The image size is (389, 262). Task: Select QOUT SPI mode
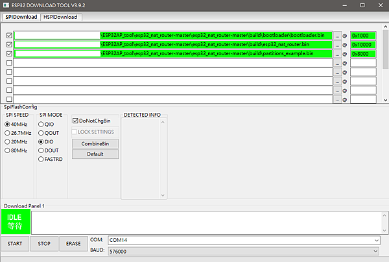click(49, 133)
